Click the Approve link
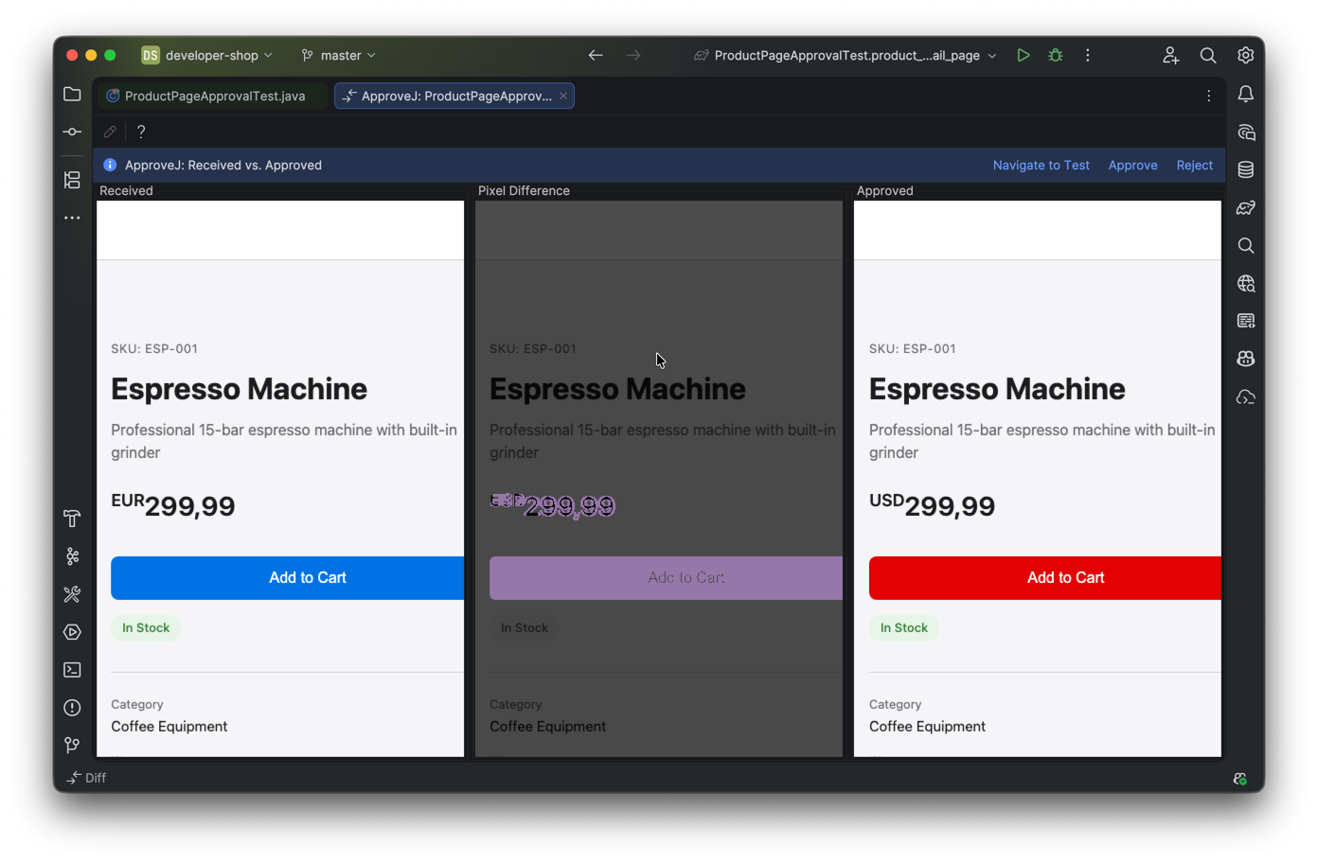 point(1132,165)
